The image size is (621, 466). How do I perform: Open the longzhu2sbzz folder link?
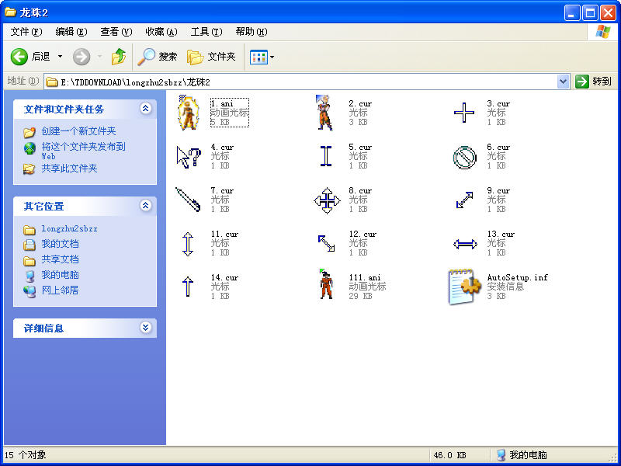[69, 228]
